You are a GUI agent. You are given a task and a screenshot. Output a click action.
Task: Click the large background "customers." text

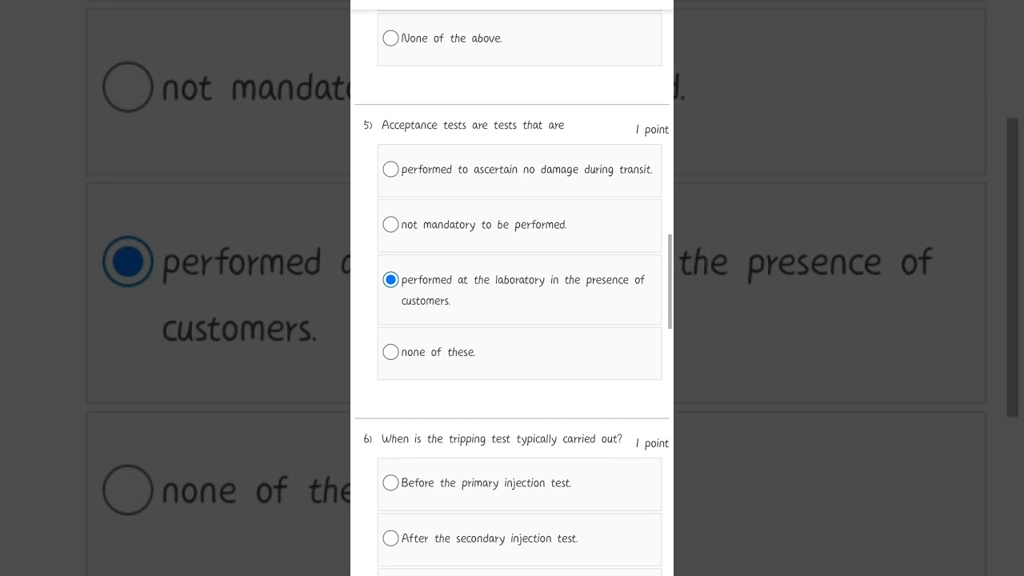pyautogui.click(x=239, y=329)
